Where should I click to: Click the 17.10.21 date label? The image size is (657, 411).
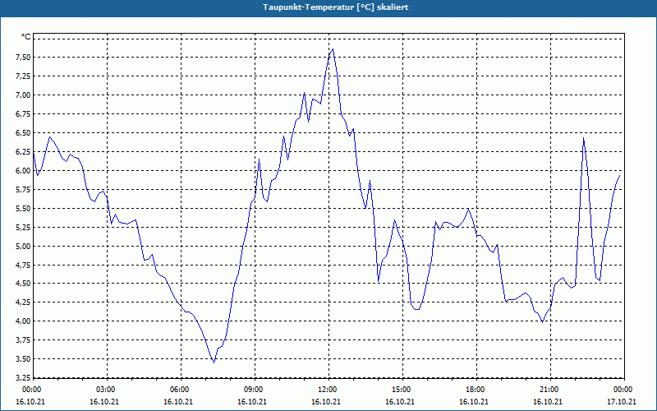tap(622, 401)
